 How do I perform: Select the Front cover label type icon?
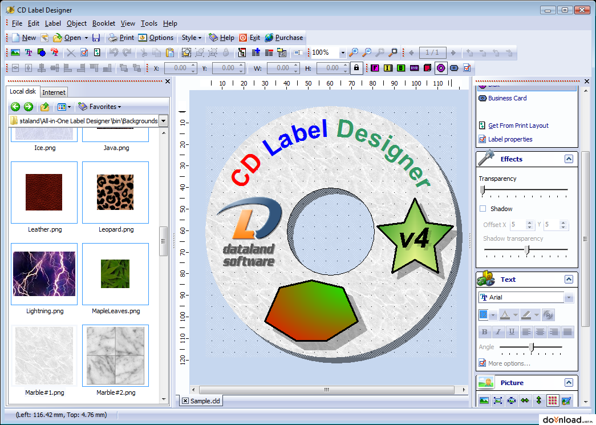tap(375, 68)
